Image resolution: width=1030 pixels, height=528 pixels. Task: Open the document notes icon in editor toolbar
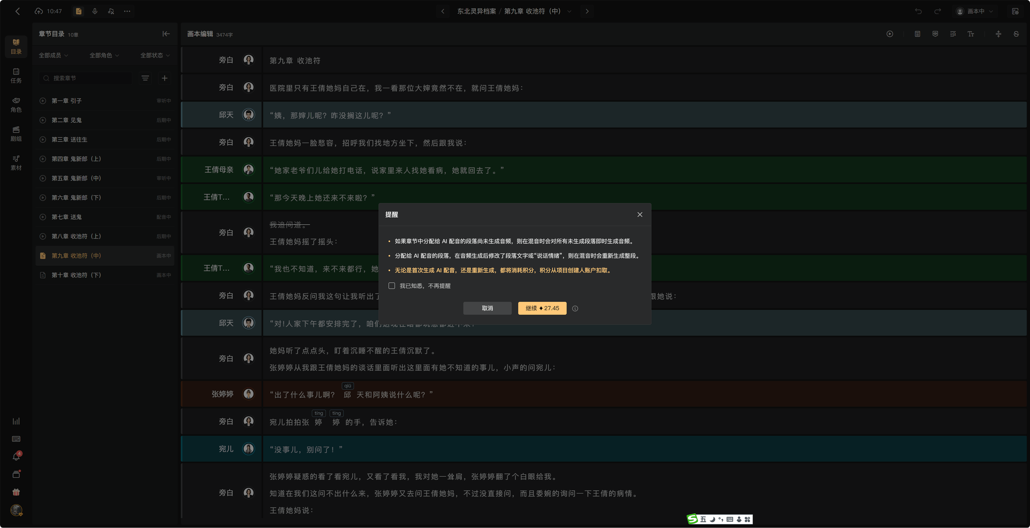click(x=917, y=34)
